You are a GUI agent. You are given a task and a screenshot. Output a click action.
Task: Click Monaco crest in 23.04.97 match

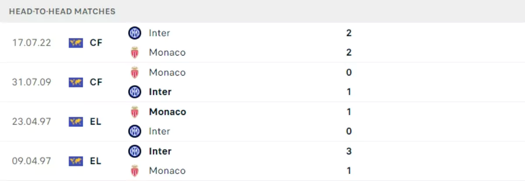135,111
